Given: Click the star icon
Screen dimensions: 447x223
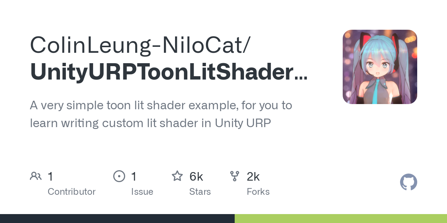Looking at the screenshot, I should click(x=177, y=176).
